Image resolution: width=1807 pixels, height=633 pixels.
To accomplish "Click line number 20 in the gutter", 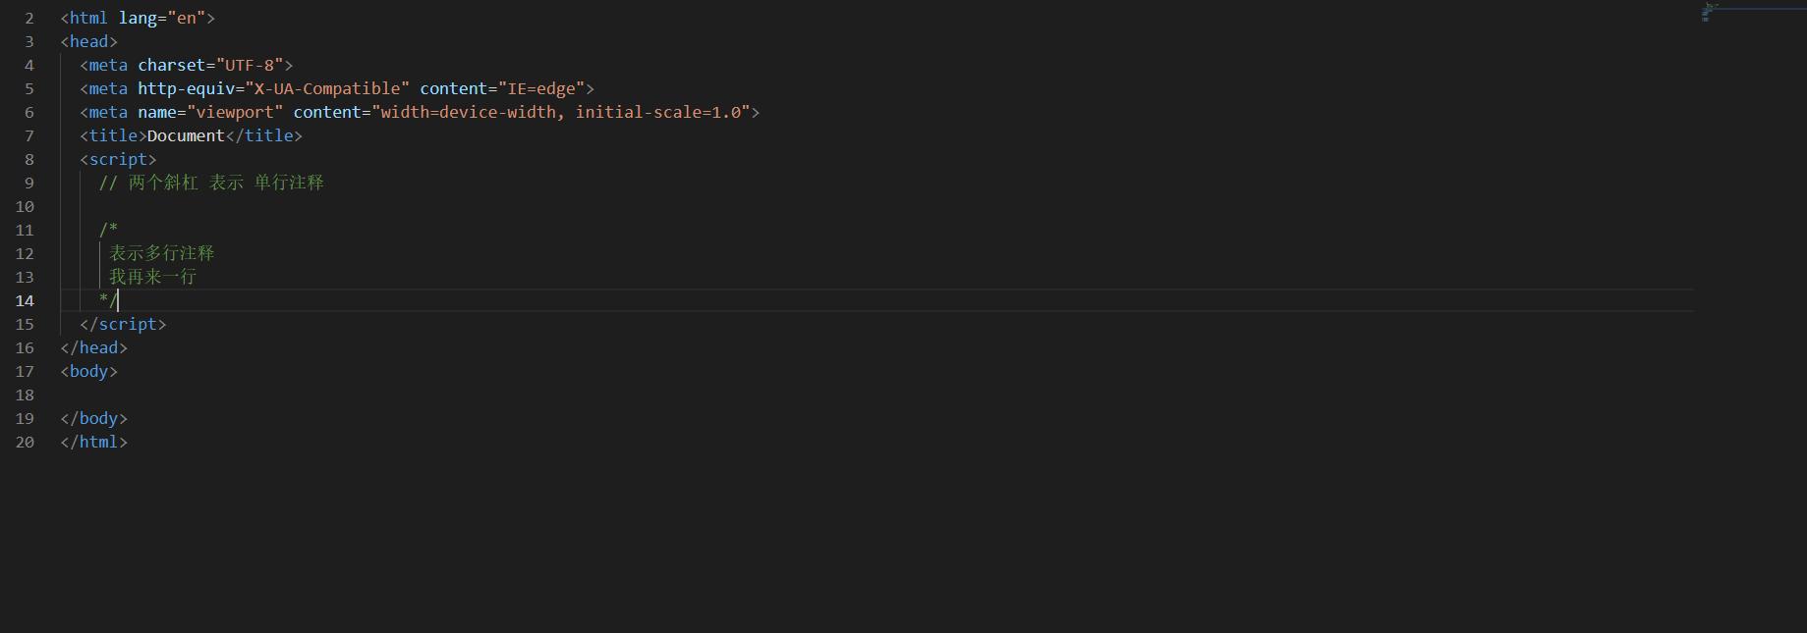I will (x=24, y=442).
